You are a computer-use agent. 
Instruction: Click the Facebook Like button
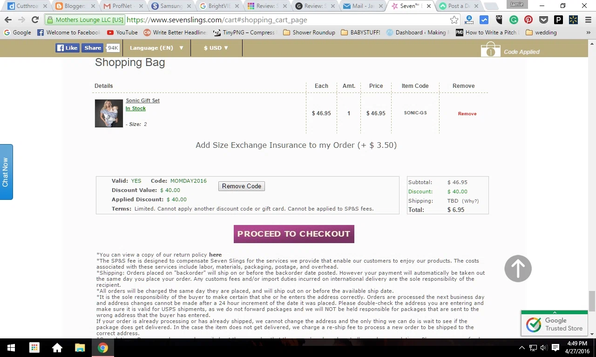click(68, 48)
